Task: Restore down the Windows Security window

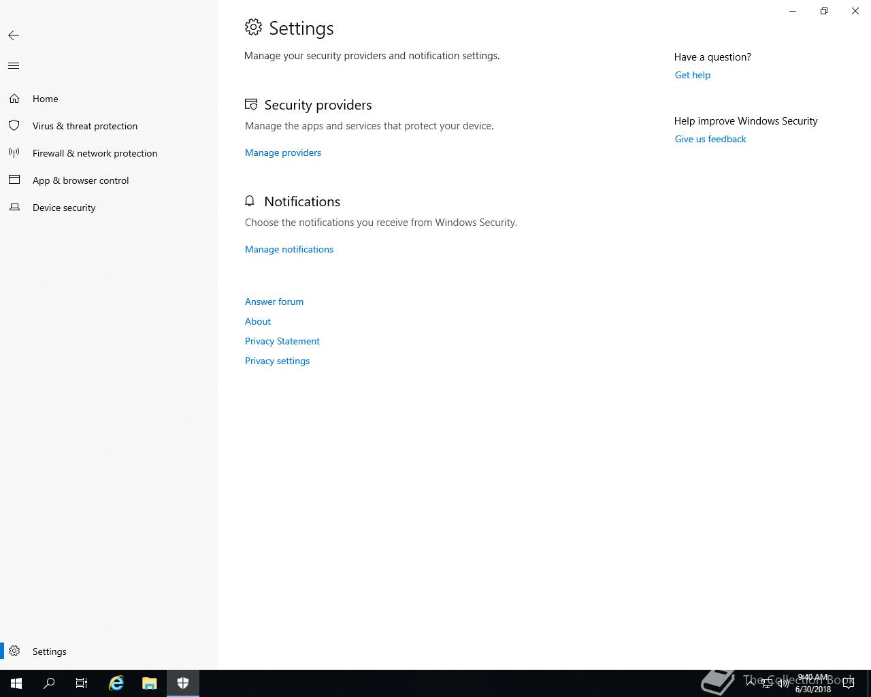Action: (x=824, y=11)
